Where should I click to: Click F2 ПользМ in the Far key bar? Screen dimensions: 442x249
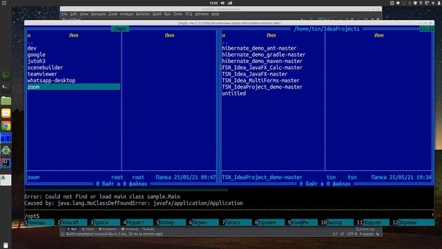click(x=72, y=223)
